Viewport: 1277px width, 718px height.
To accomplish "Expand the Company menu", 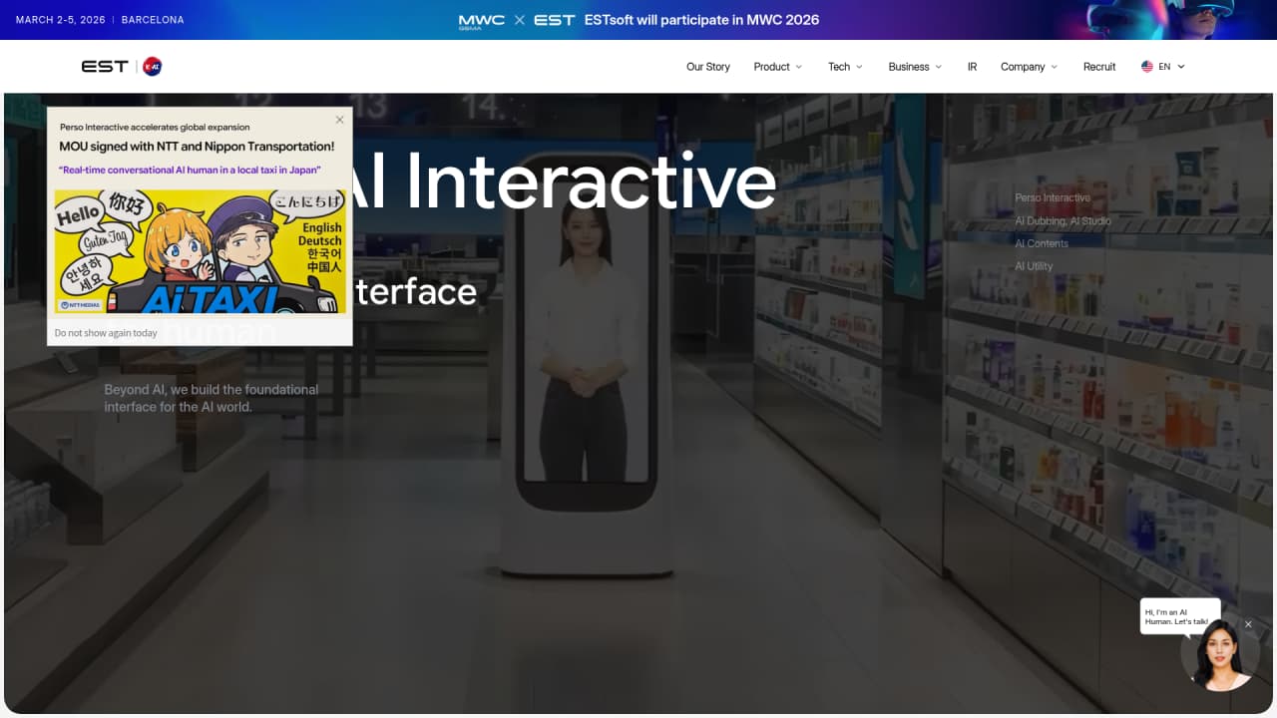I will 1029,67.
